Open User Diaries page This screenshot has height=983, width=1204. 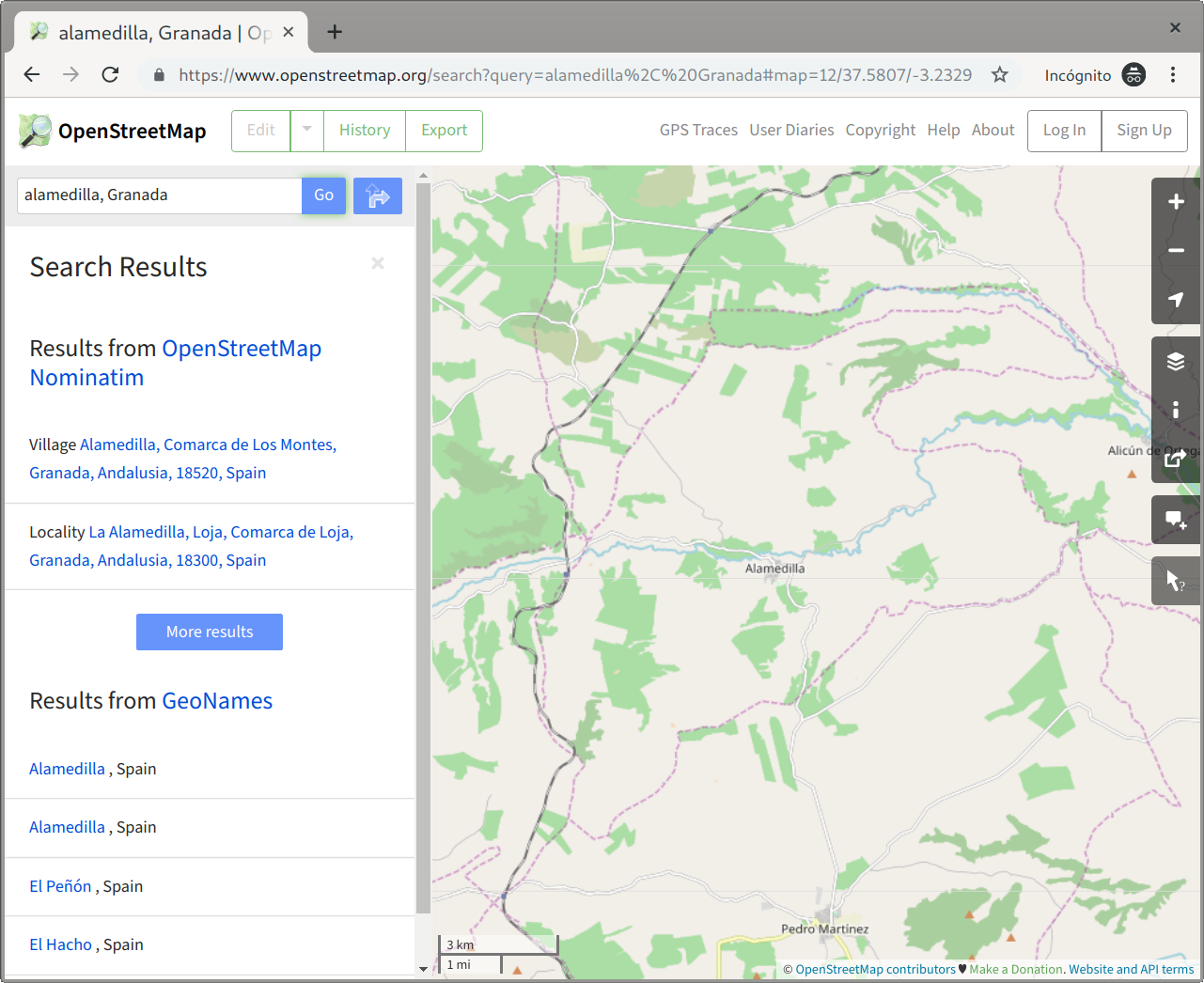(x=791, y=131)
